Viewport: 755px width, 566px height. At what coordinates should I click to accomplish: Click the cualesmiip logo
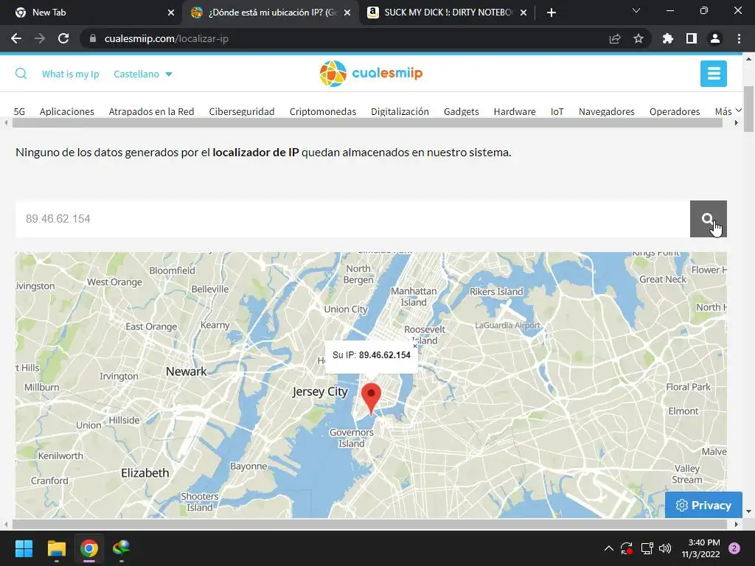coord(372,74)
